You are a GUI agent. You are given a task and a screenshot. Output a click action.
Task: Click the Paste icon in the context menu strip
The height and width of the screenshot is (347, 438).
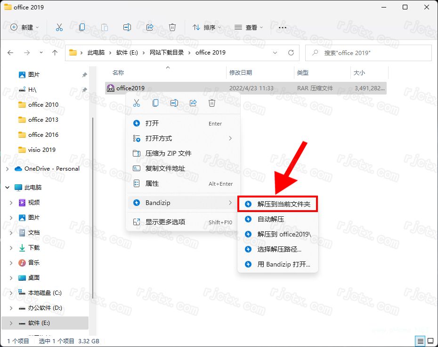(x=155, y=103)
